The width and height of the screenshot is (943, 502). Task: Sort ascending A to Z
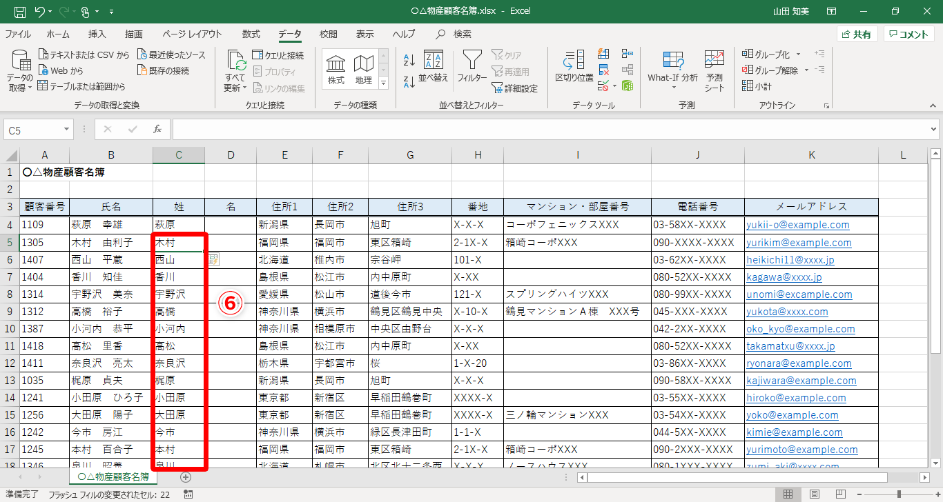pyautogui.click(x=409, y=60)
